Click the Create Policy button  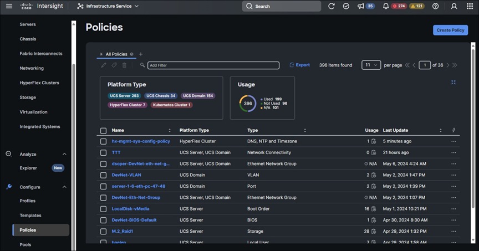(x=450, y=30)
